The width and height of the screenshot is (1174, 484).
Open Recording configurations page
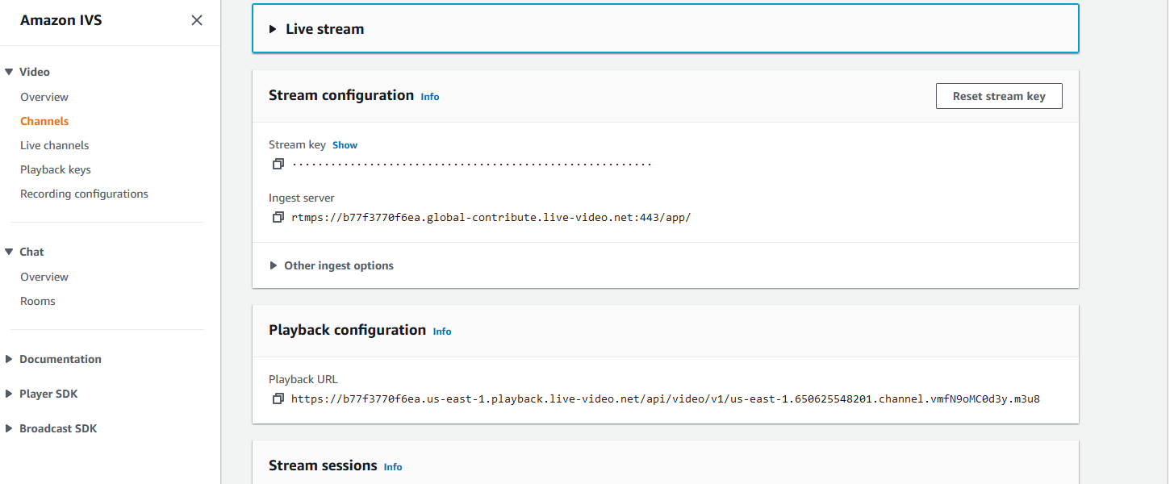(84, 194)
